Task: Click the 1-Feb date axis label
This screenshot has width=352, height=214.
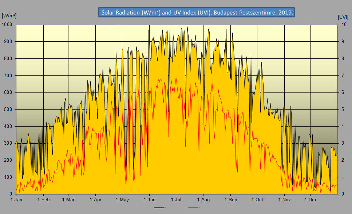Action: [x=43, y=200]
